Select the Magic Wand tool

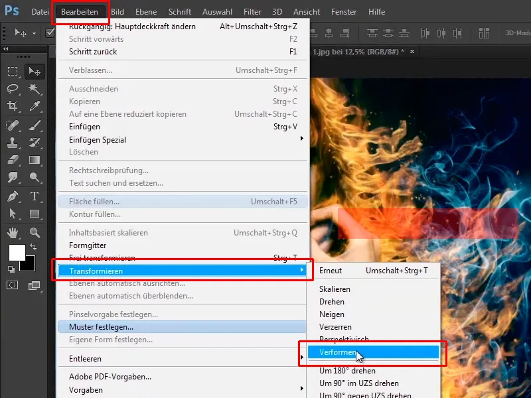coord(35,89)
